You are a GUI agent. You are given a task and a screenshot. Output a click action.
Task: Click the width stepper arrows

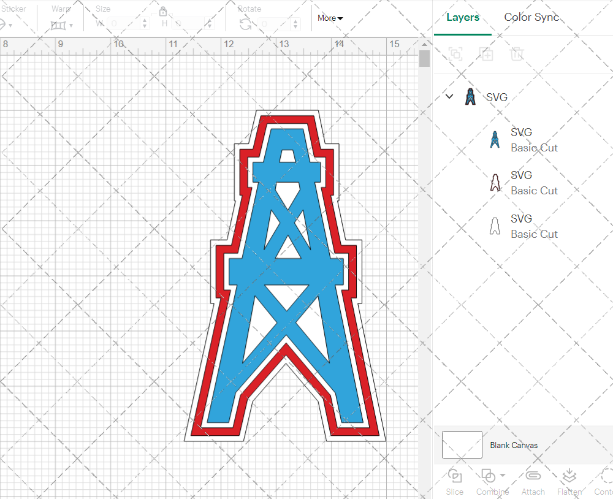(145, 23)
